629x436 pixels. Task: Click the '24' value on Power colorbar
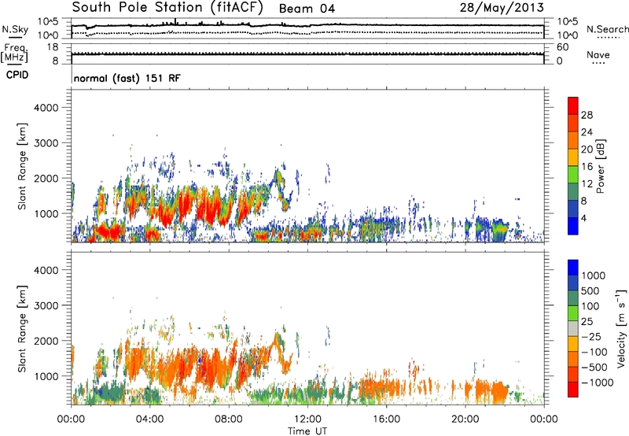coord(587,132)
